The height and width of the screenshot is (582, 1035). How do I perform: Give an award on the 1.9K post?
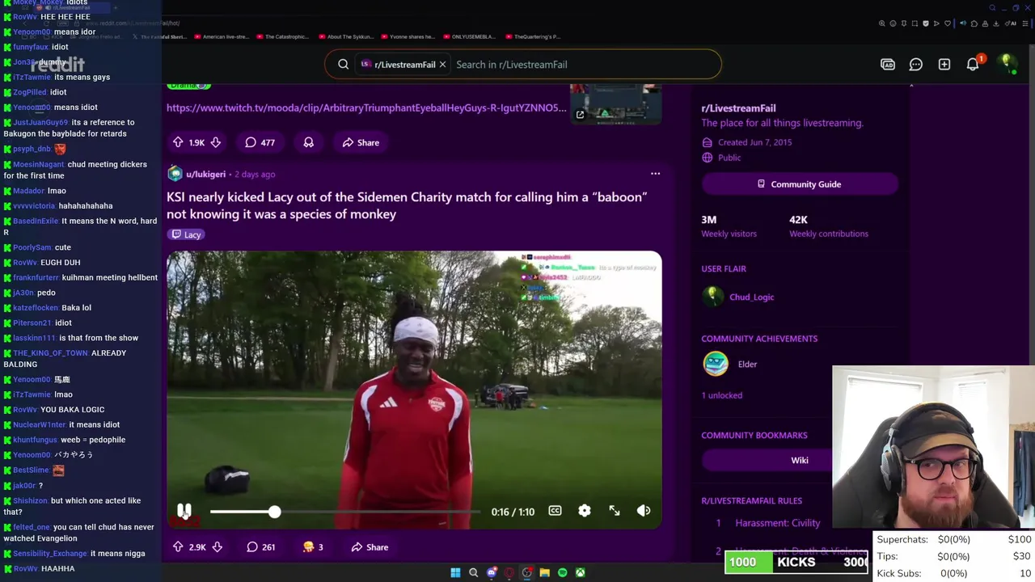coord(308,142)
